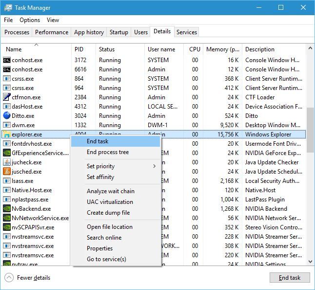The width and height of the screenshot is (315, 290).
Task: Select Analyze wait chain
Action: pyautogui.click(x=116, y=191)
